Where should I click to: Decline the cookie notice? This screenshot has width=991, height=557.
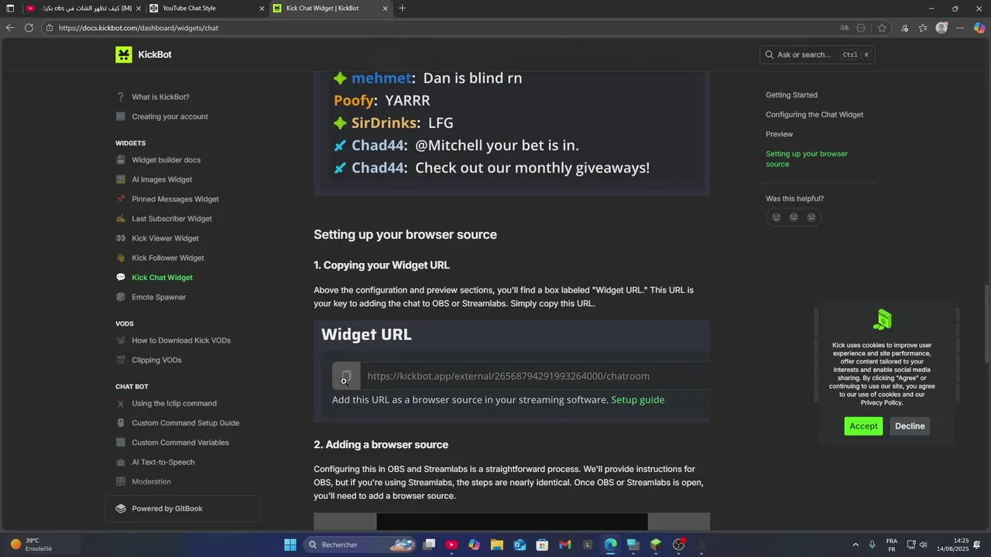[x=910, y=426]
